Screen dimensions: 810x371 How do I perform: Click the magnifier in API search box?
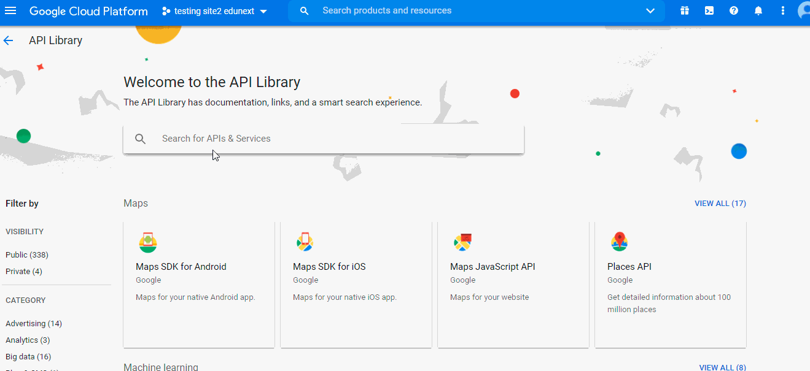(x=141, y=139)
